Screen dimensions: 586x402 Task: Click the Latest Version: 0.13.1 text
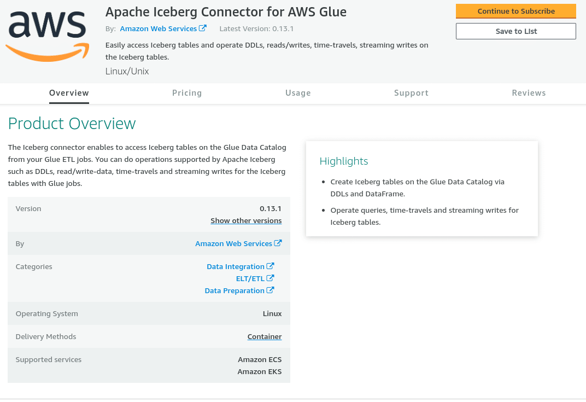[x=256, y=29]
